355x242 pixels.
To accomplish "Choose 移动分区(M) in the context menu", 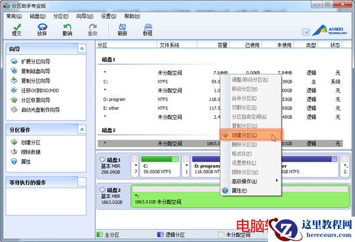I will 251,89.
